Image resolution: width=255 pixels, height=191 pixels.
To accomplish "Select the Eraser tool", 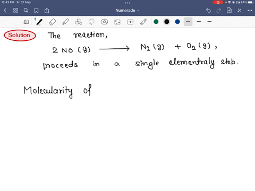I will pyautogui.click(x=53, y=22).
